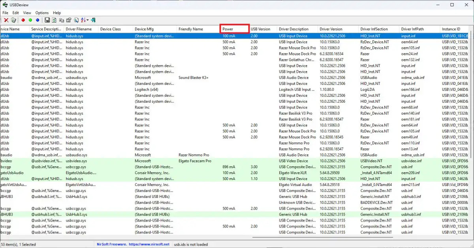This screenshot has height=248, width=474.
Task: Open the View menu
Action: coord(27,13)
